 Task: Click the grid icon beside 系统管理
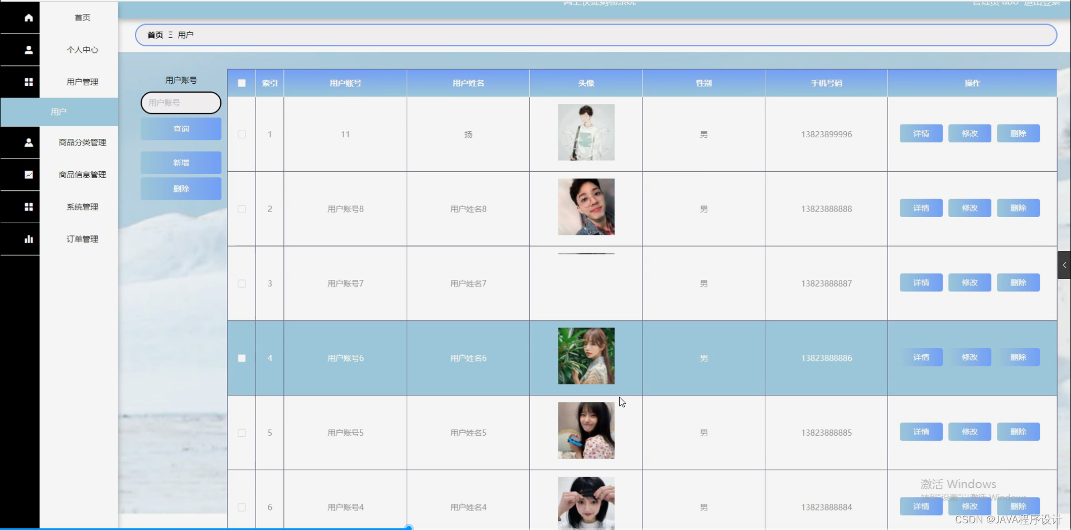tap(28, 207)
